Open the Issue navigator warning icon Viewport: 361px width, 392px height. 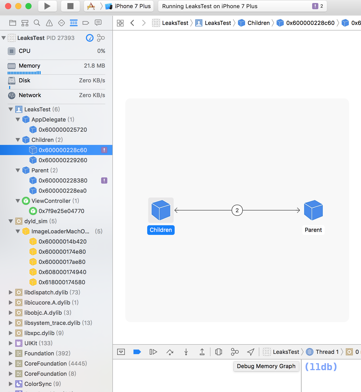click(x=49, y=23)
